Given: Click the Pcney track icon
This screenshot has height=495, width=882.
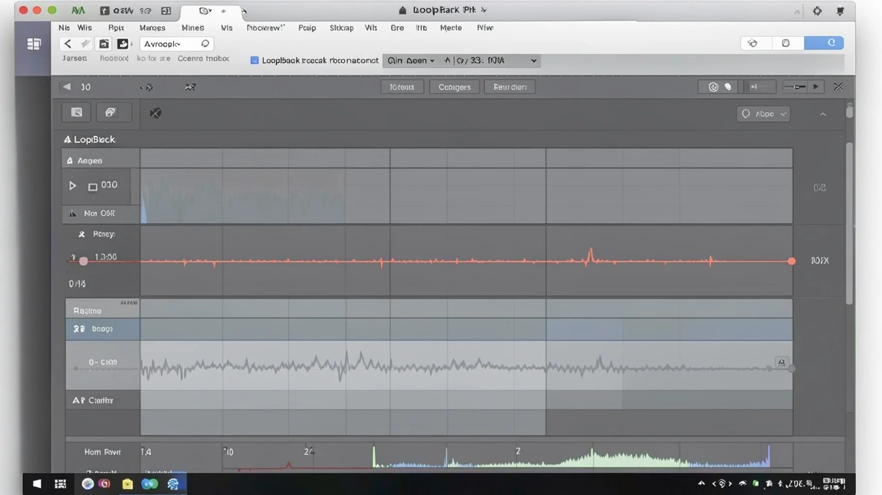Looking at the screenshot, I should coord(82,234).
